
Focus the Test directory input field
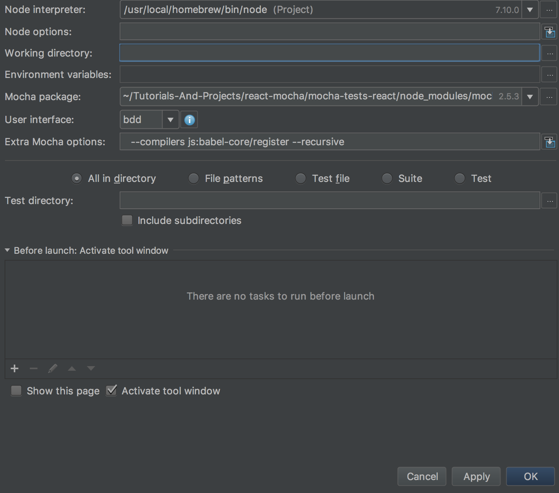click(330, 200)
